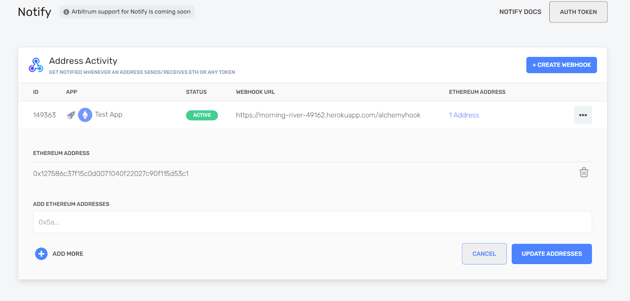
Task: Click the Create Webhook button
Action: tap(561, 65)
